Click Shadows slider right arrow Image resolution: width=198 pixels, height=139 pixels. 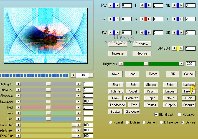[x=78, y=96]
